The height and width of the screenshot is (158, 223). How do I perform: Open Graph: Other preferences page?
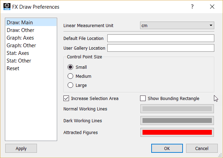tap(31, 45)
